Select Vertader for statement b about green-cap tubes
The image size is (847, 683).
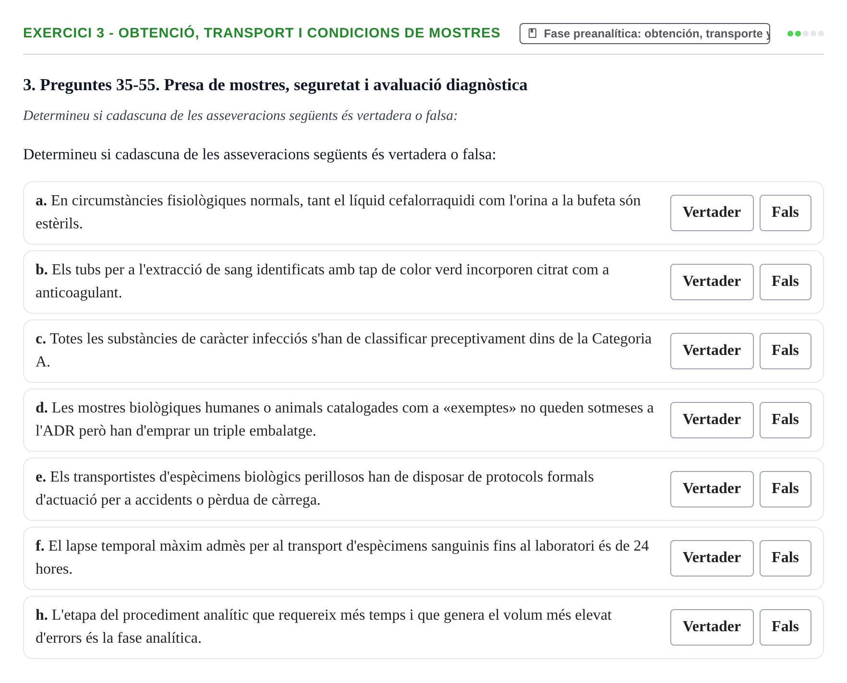[712, 282]
